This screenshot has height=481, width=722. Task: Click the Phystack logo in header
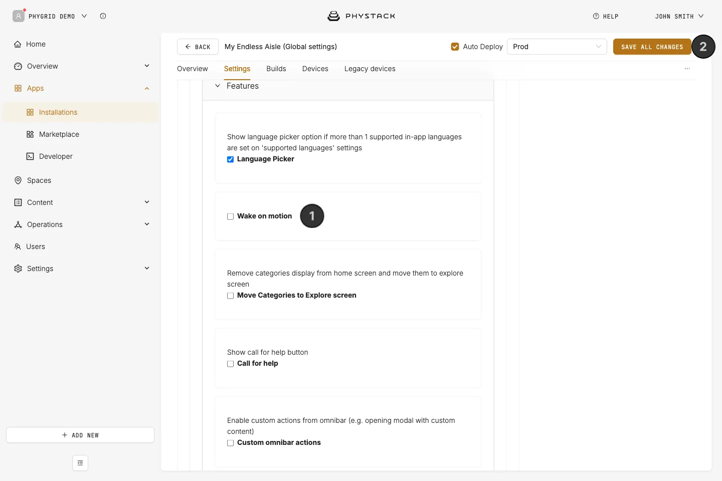pyautogui.click(x=361, y=16)
